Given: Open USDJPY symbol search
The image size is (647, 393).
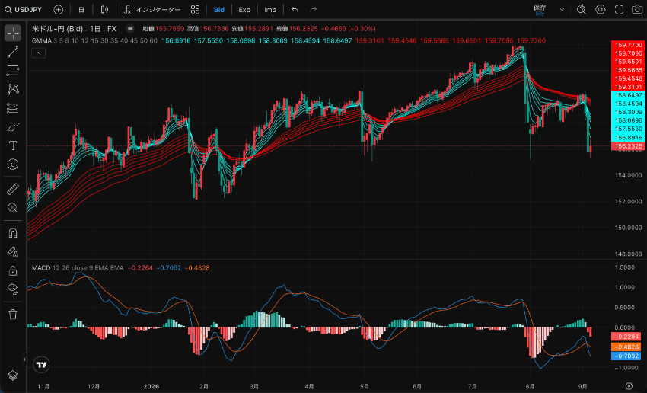Looking at the screenshot, I should click(24, 9).
